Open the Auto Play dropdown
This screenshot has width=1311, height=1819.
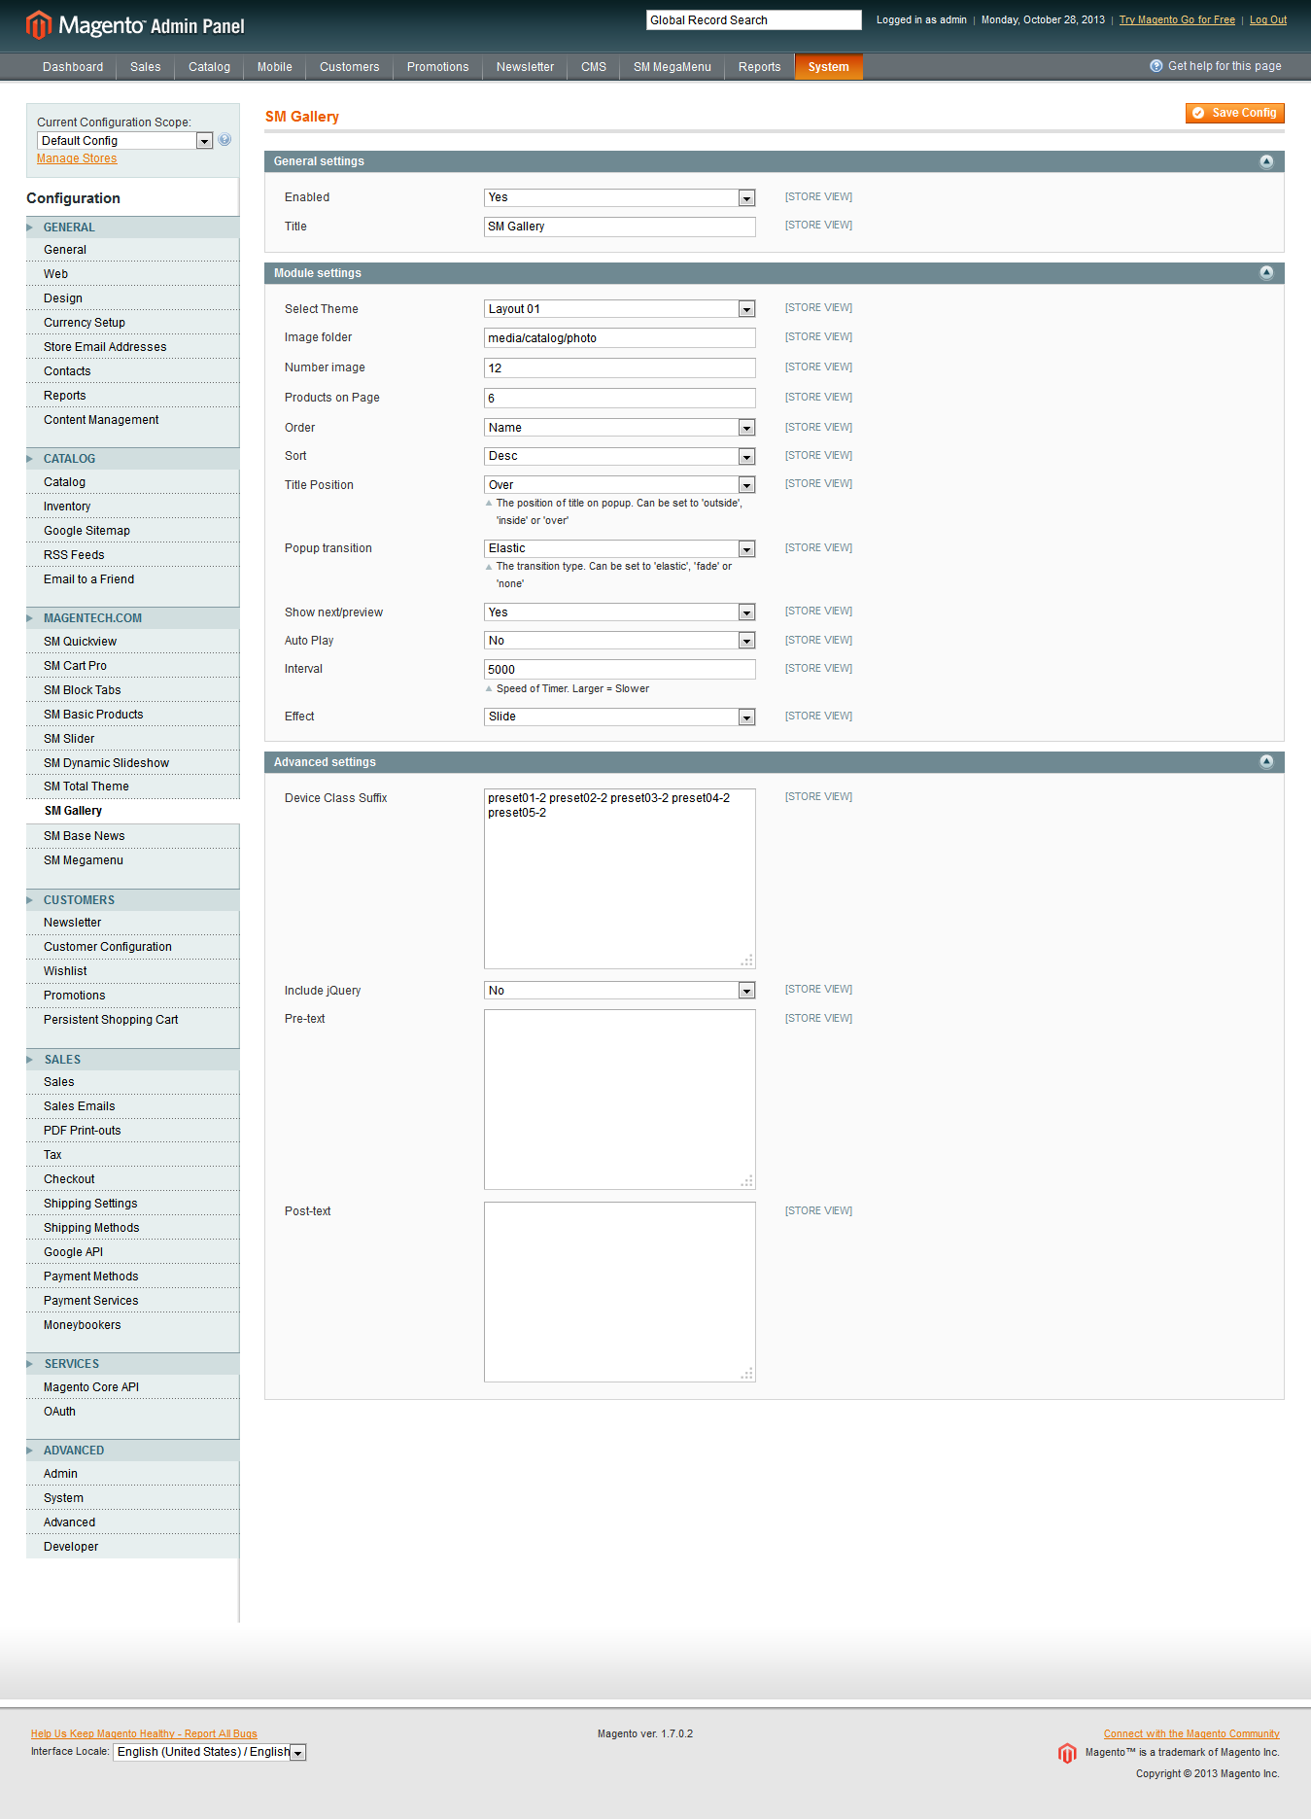(620, 641)
